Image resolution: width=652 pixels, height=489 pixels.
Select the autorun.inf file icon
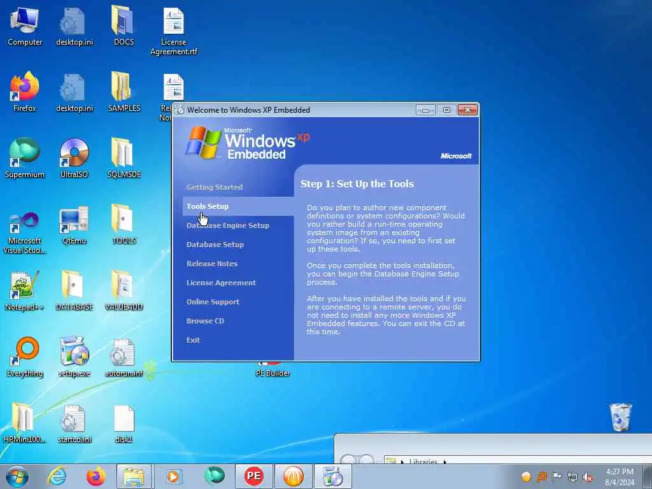[x=124, y=357]
